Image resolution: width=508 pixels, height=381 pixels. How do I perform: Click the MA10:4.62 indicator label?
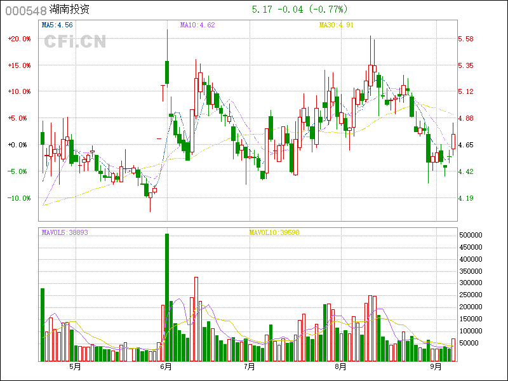point(197,25)
